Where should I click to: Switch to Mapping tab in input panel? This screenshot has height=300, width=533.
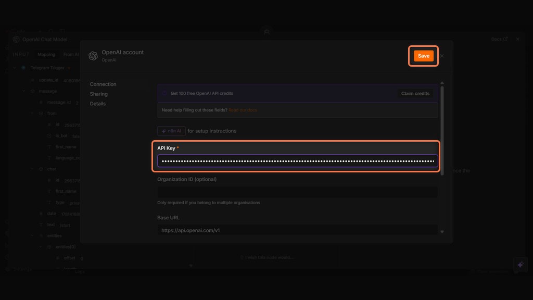pos(46,54)
